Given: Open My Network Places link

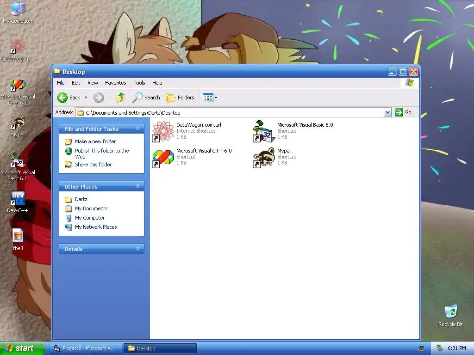Looking at the screenshot, I should click(96, 227).
